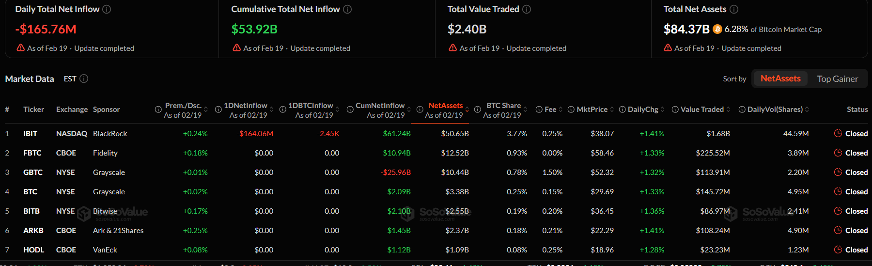Open the FBTC ticker link
This screenshot has width=872, height=266.
point(32,153)
